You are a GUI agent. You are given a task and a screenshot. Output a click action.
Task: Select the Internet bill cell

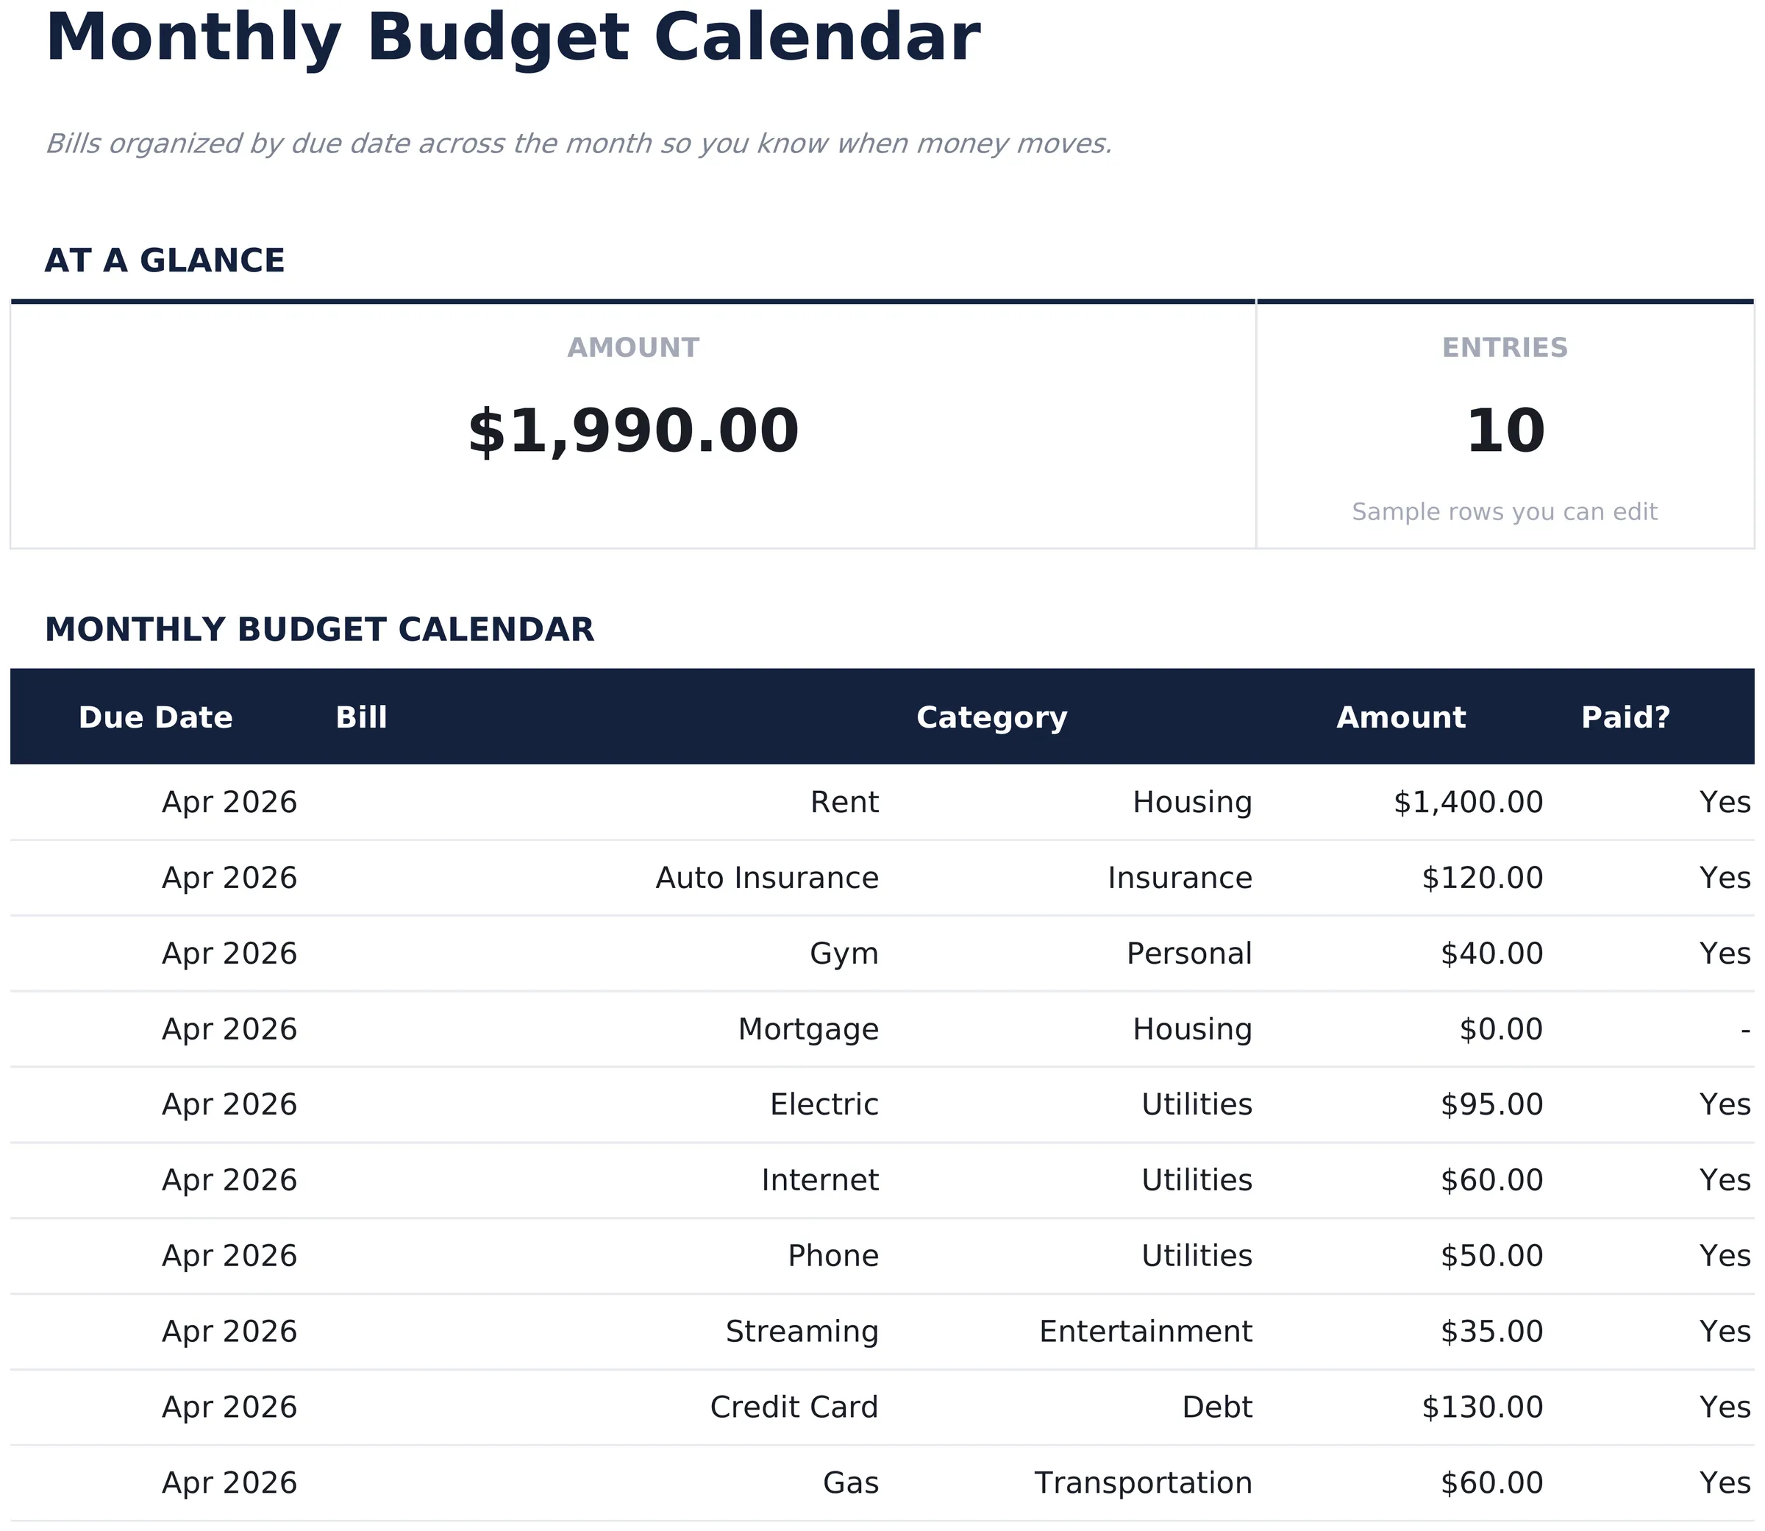point(820,1181)
